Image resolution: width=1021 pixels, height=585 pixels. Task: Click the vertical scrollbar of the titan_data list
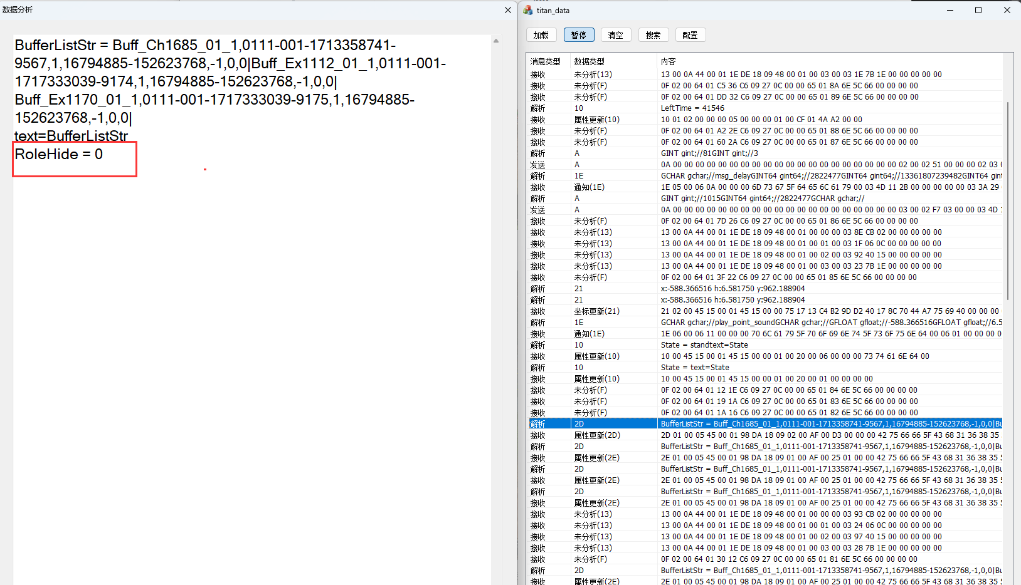[x=1008, y=200]
